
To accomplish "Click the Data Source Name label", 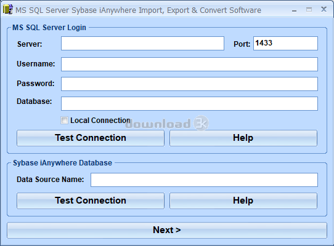I will pyautogui.click(x=51, y=180).
